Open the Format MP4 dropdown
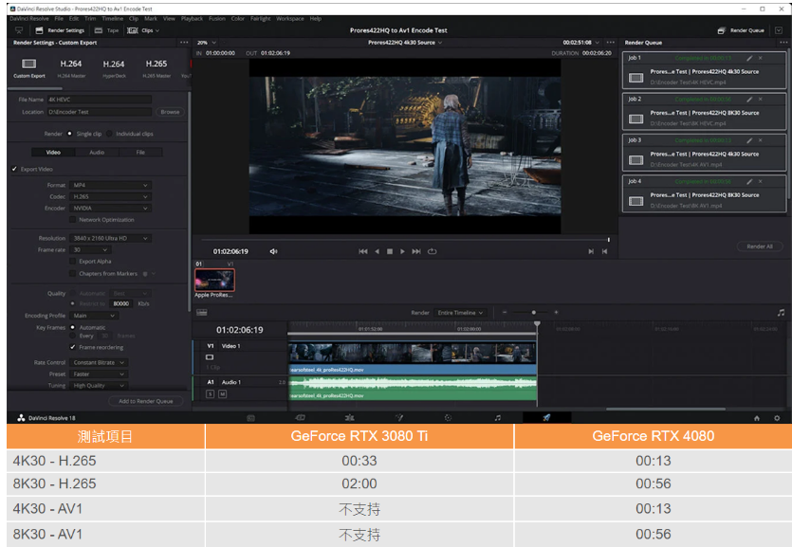This screenshot has height=547, width=792. (110, 185)
